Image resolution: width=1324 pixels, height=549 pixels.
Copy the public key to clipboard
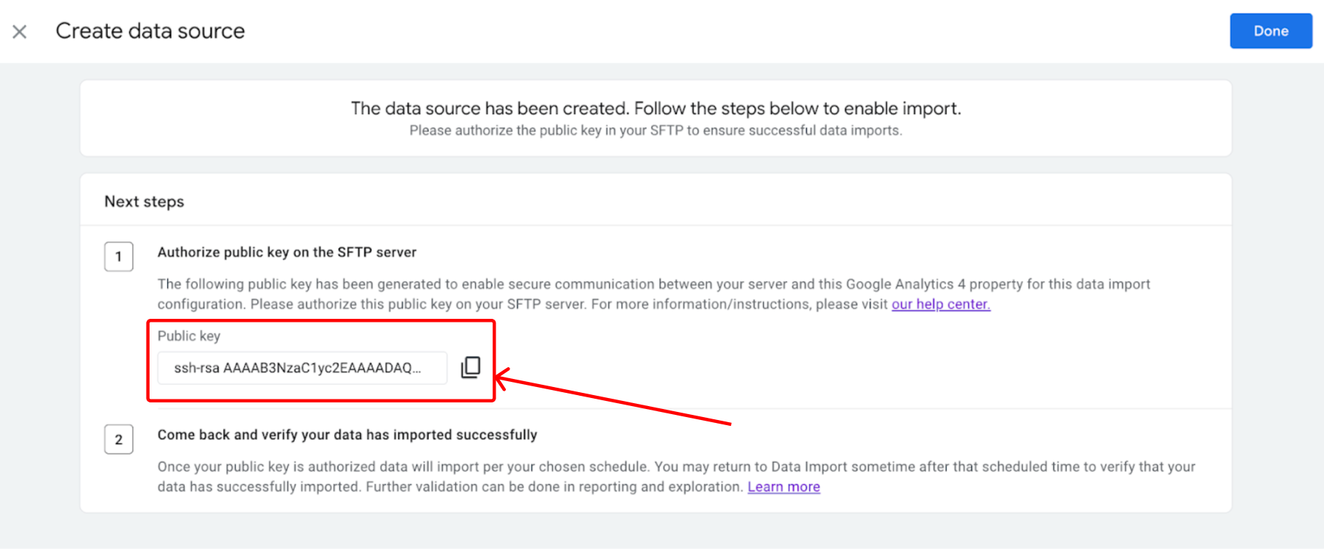471,367
